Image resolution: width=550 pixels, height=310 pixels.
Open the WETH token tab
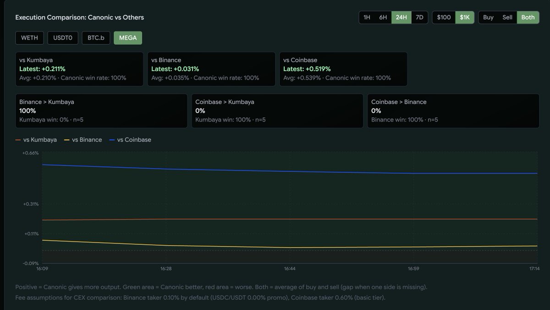pyautogui.click(x=29, y=38)
